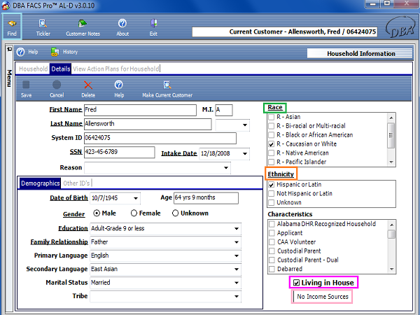Switch to the Household tab
The width and height of the screenshot is (420, 315).
33,69
